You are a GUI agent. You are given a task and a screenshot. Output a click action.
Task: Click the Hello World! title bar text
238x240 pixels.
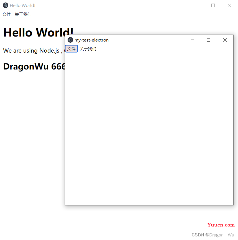pyautogui.click(x=22, y=5)
